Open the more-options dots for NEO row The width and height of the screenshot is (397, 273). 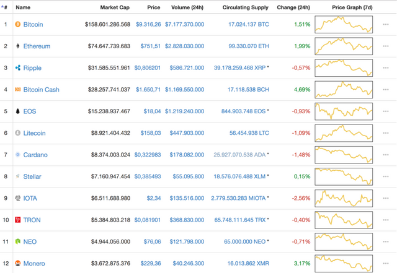pos(386,241)
